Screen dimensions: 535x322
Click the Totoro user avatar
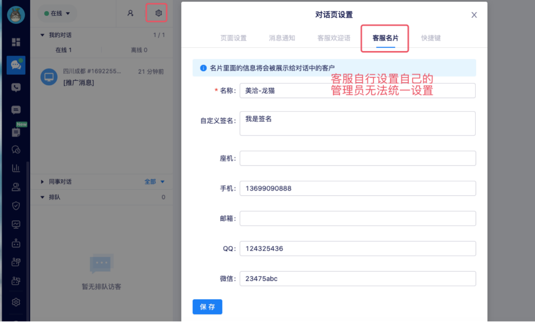(x=16, y=15)
